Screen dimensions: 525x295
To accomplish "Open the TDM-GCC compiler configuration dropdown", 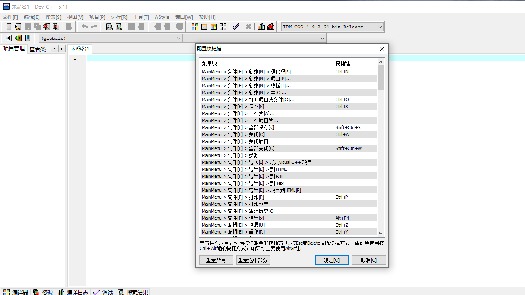I will (x=332, y=27).
